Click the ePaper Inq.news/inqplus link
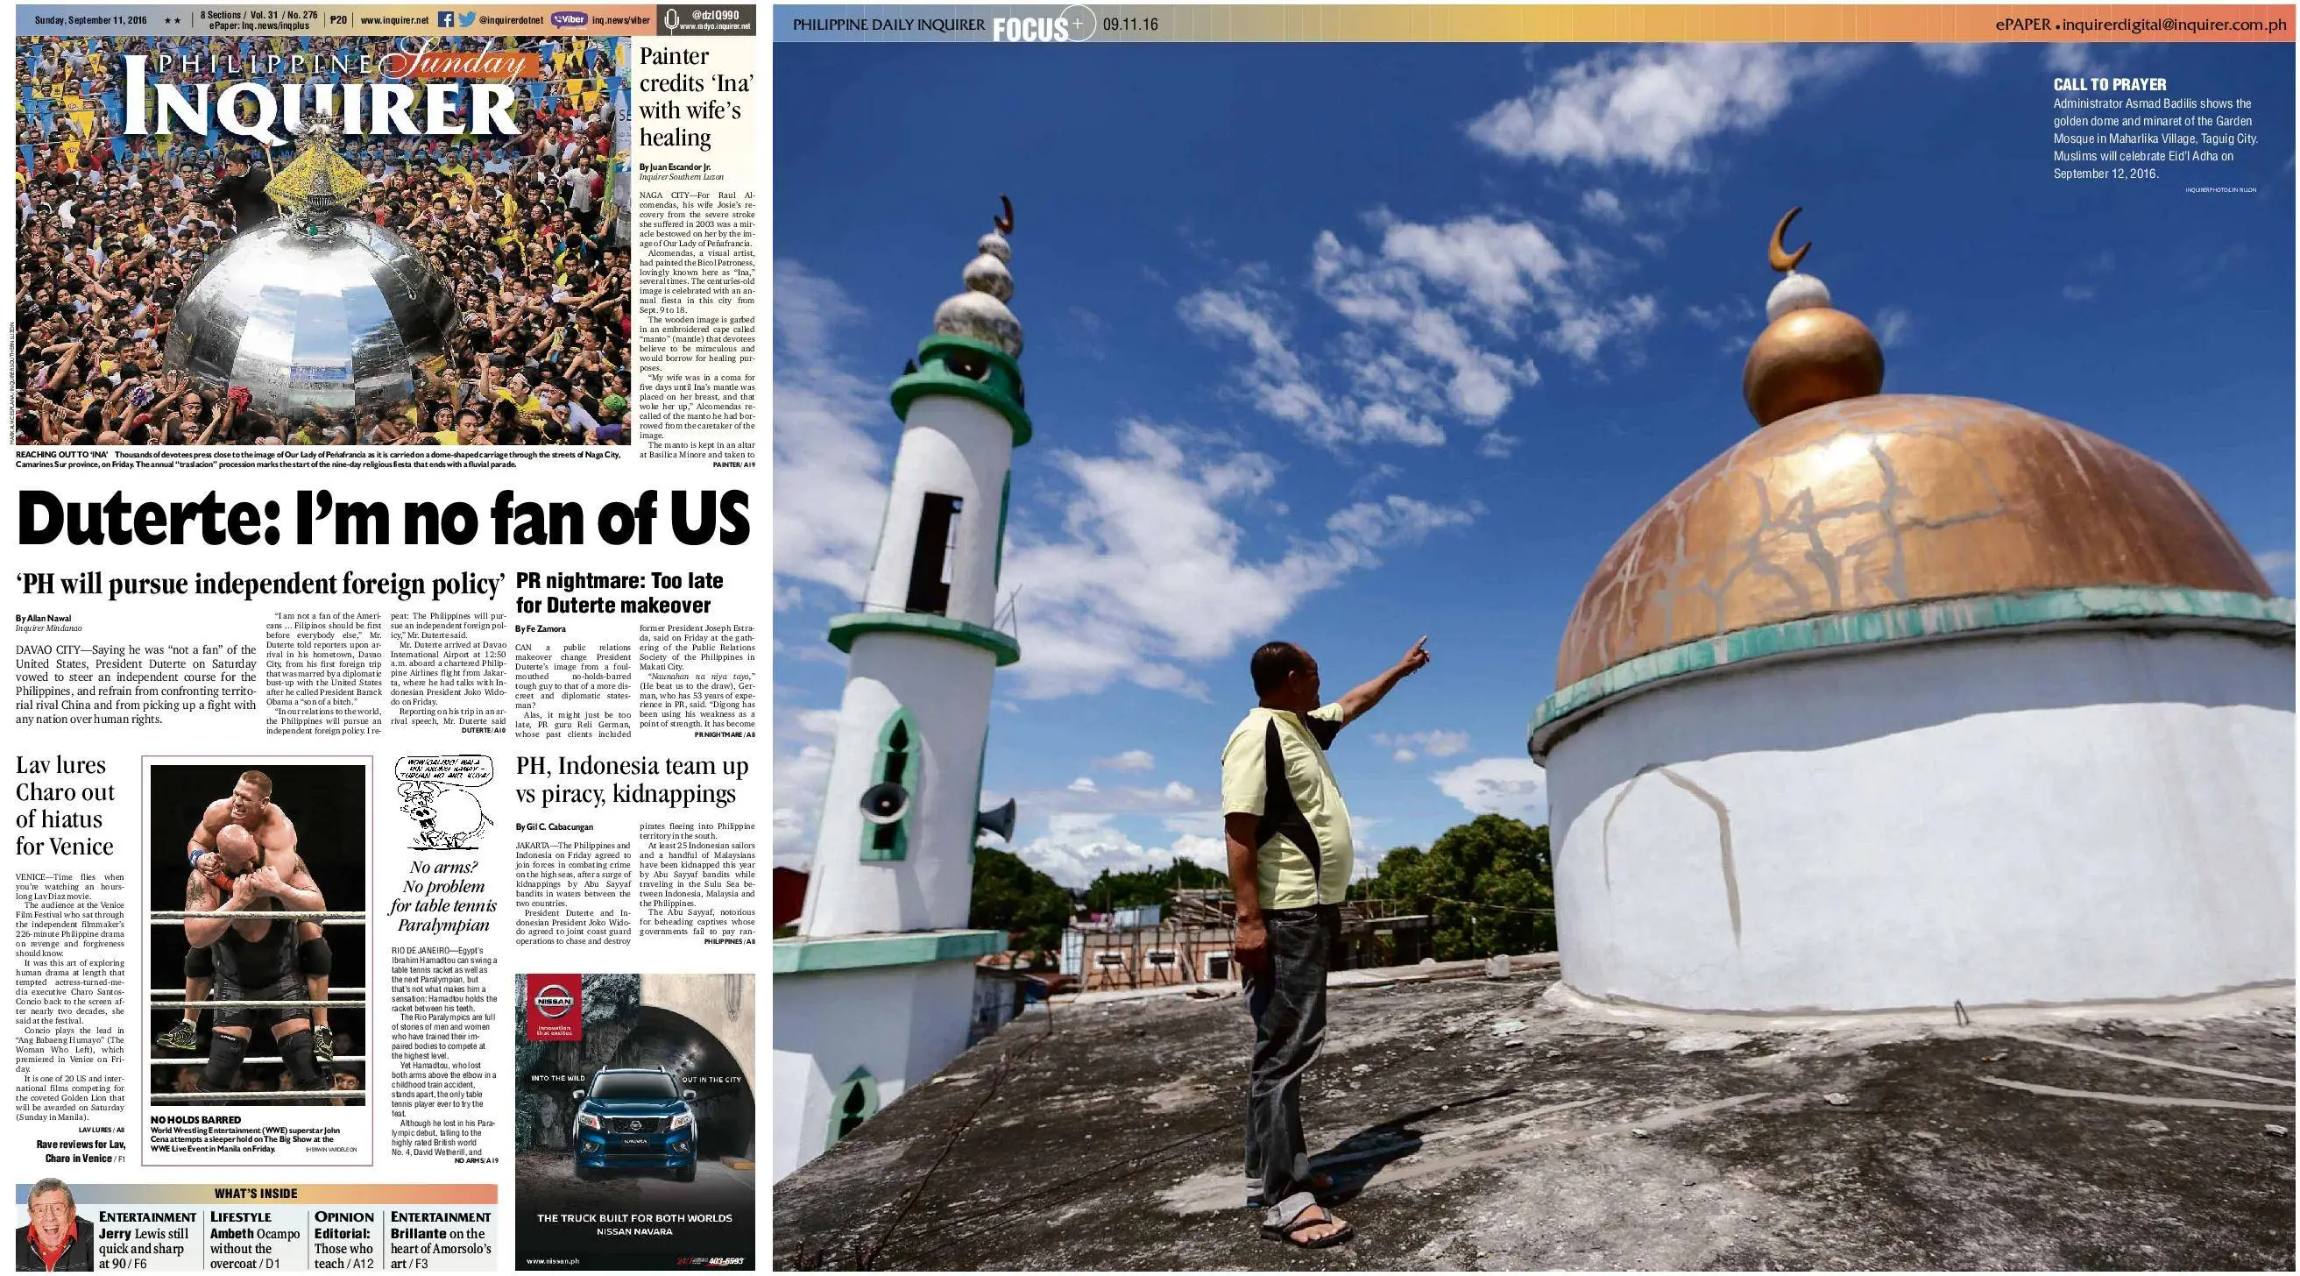The height and width of the screenshot is (1276, 2300). tap(259, 27)
